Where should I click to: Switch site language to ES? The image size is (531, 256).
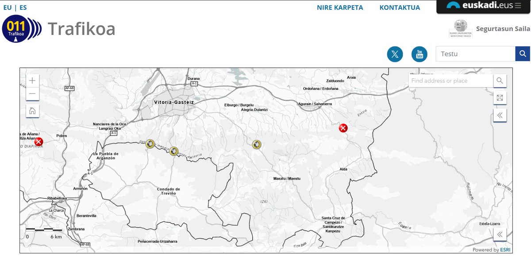tap(22, 7)
